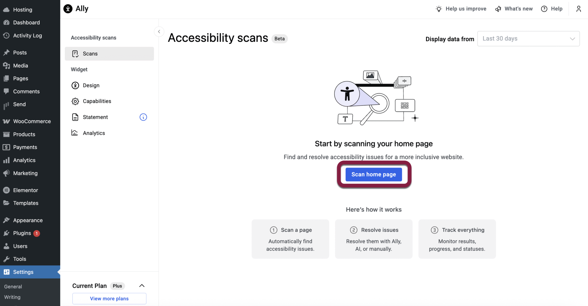Image resolution: width=588 pixels, height=306 pixels.
Task: Open Capabilities via the gear icon
Action: tap(75, 101)
